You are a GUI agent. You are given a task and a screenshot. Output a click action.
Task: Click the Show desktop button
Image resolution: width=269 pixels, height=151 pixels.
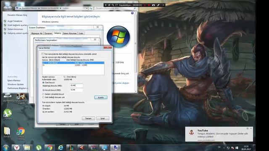[x=254, y=148]
